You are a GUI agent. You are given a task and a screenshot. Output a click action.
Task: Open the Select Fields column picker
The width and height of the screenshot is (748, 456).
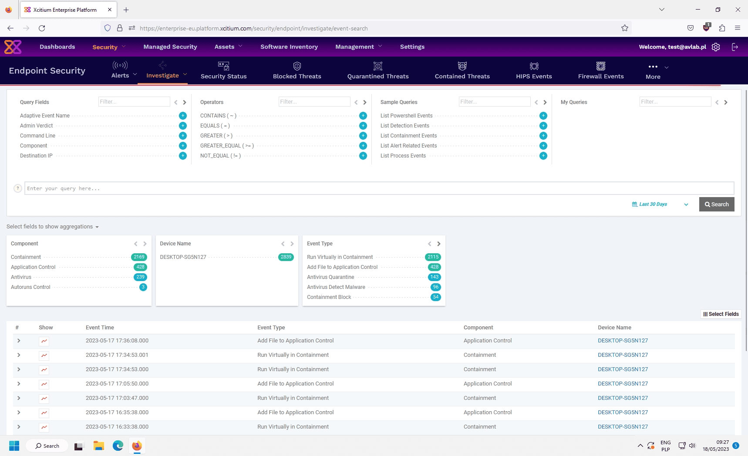721,314
